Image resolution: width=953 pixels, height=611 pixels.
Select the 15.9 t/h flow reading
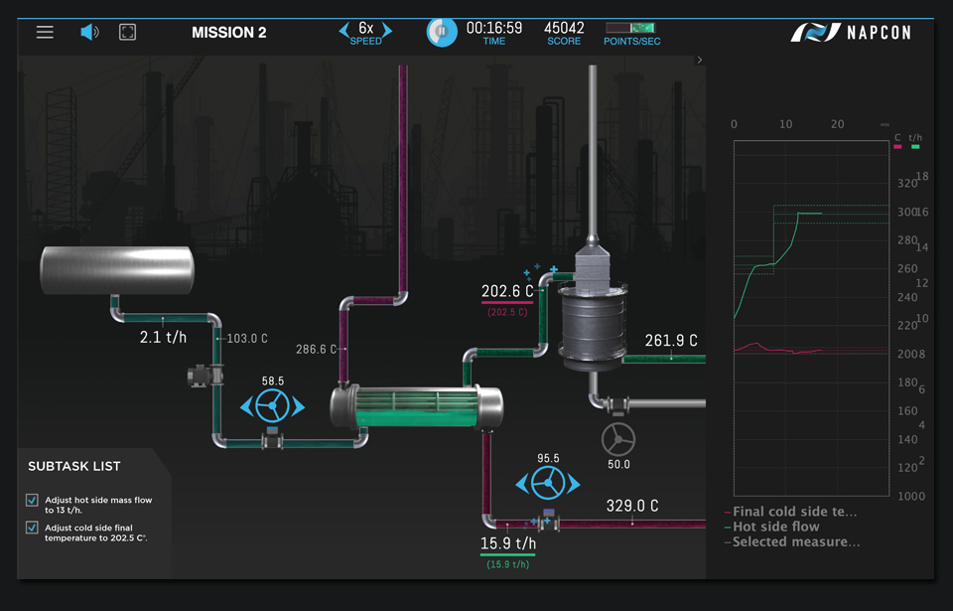[x=507, y=543]
